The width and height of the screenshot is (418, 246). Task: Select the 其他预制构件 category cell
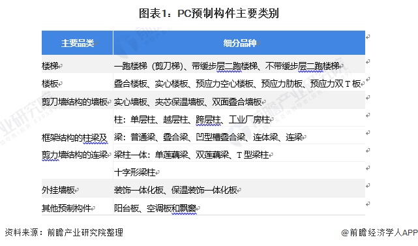pyautogui.click(x=78, y=208)
